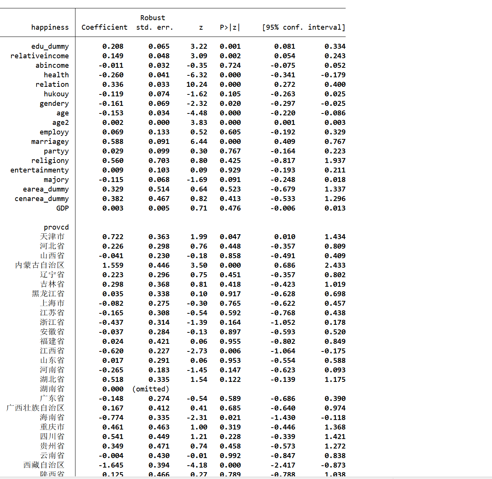Image resolution: width=492 pixels, height=479 pixels.
Task: Select the z value "10.24" for relation
Action: (x=197, y=85)
